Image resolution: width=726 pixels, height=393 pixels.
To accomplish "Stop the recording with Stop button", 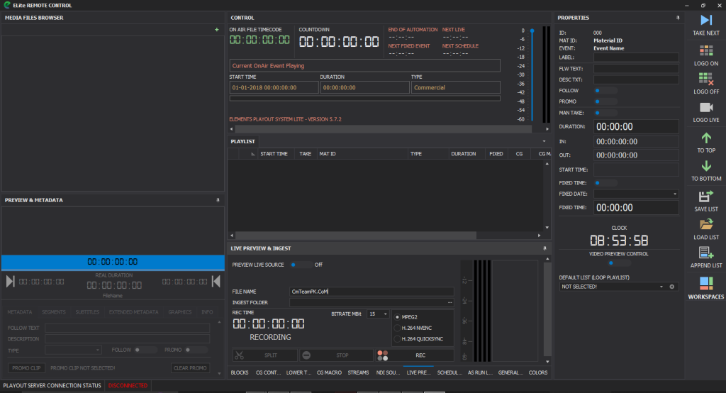I will click(x=336, y=355).
